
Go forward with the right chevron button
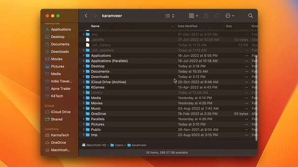tap(95, 16)
